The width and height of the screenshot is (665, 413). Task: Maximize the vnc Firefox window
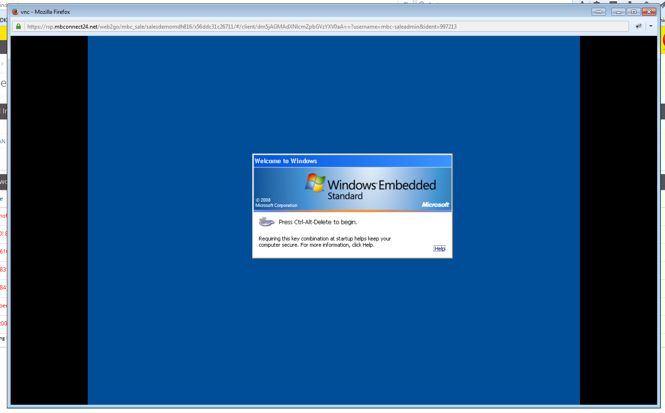(x=634, y=12)
